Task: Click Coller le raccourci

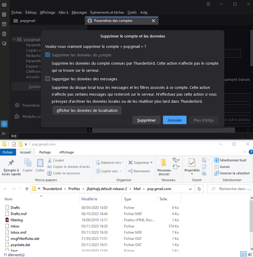Action: (x=63, y=173)
